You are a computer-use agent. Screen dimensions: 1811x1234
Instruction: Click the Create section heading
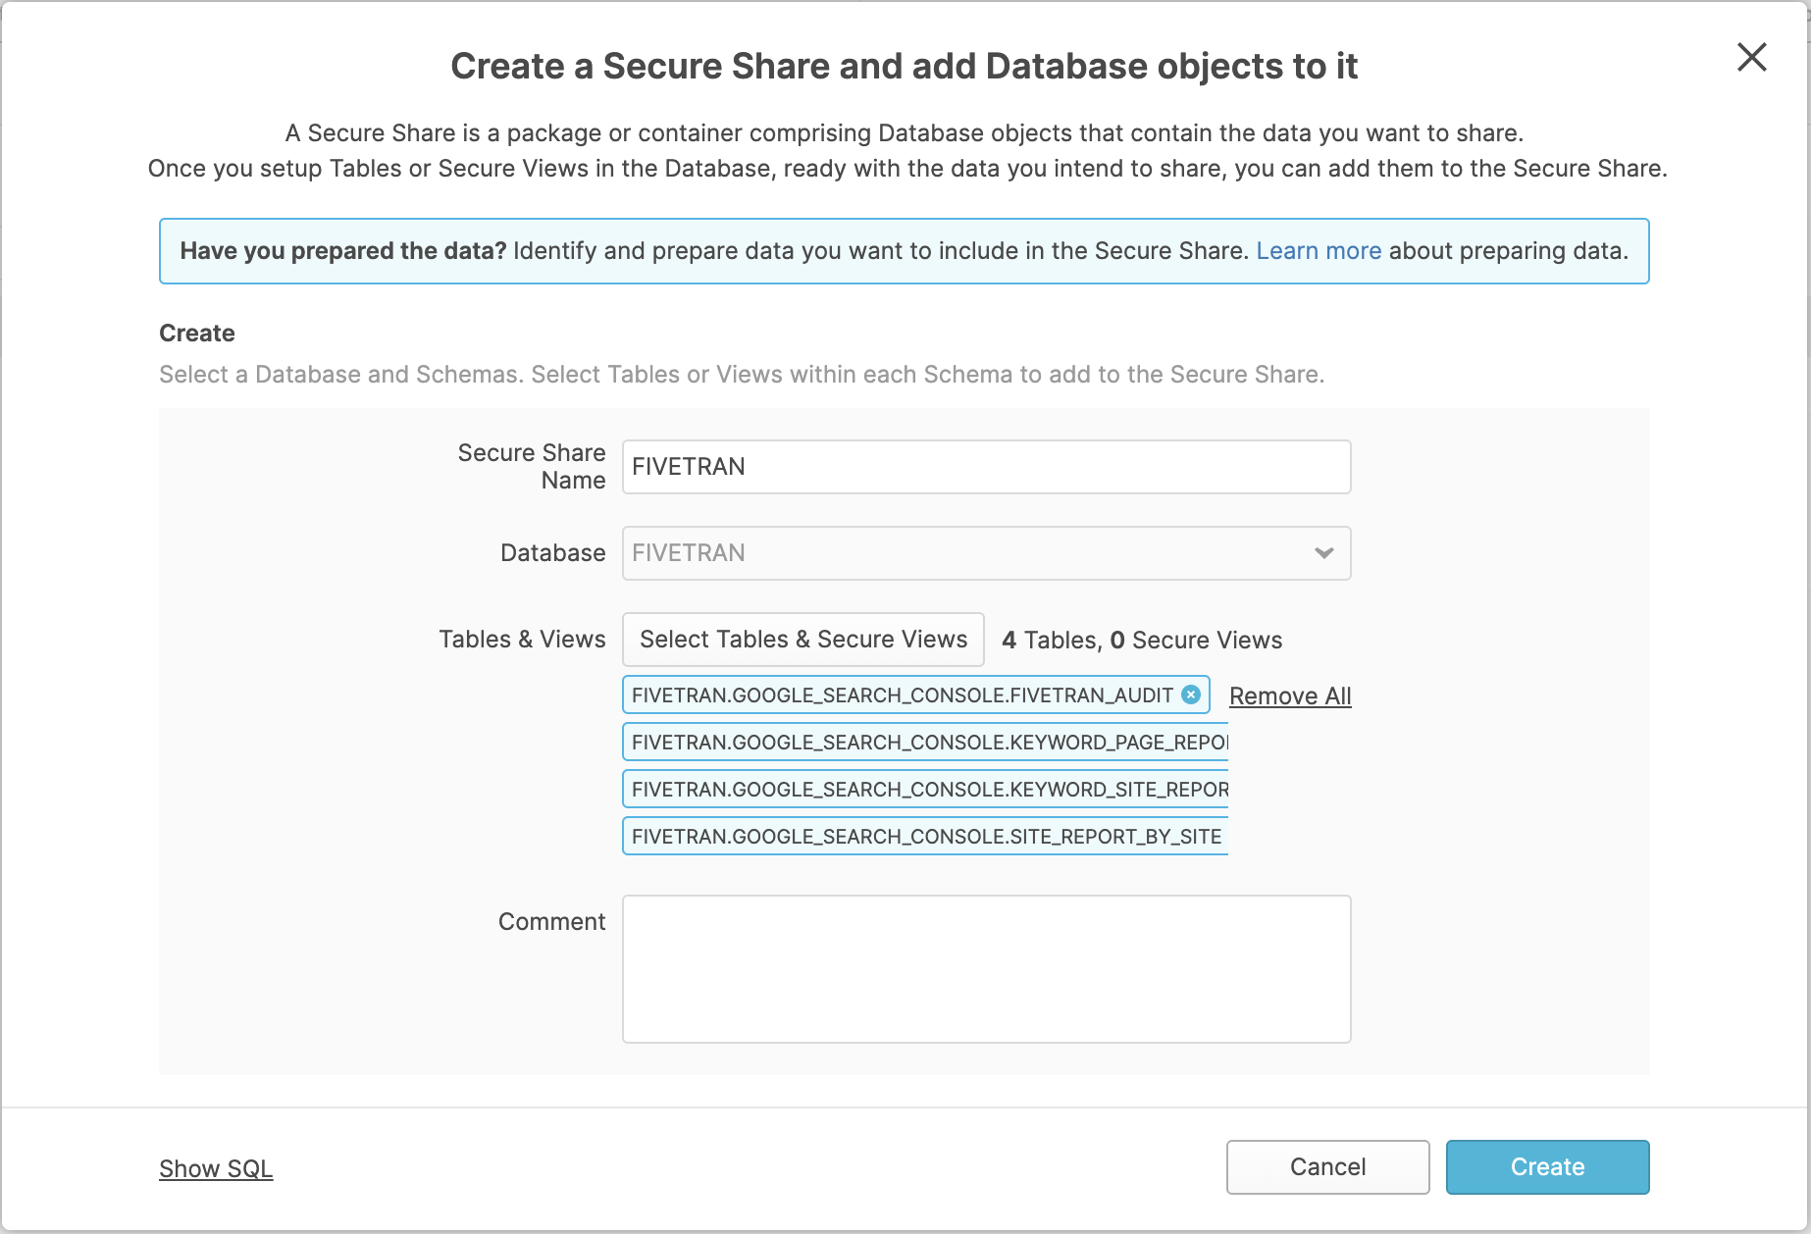[x=197, y=334]
